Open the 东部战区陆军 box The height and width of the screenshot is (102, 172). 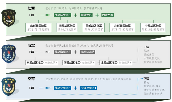38,27
